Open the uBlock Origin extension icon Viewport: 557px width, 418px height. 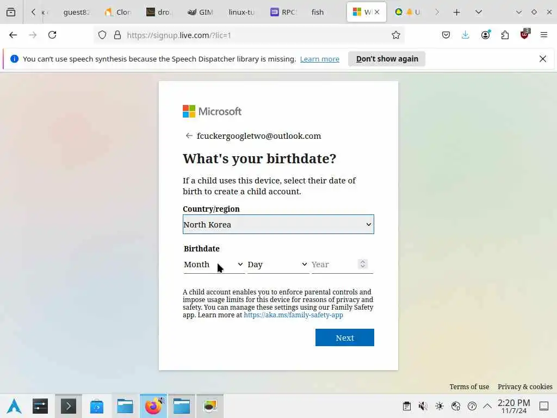(525, 34)
